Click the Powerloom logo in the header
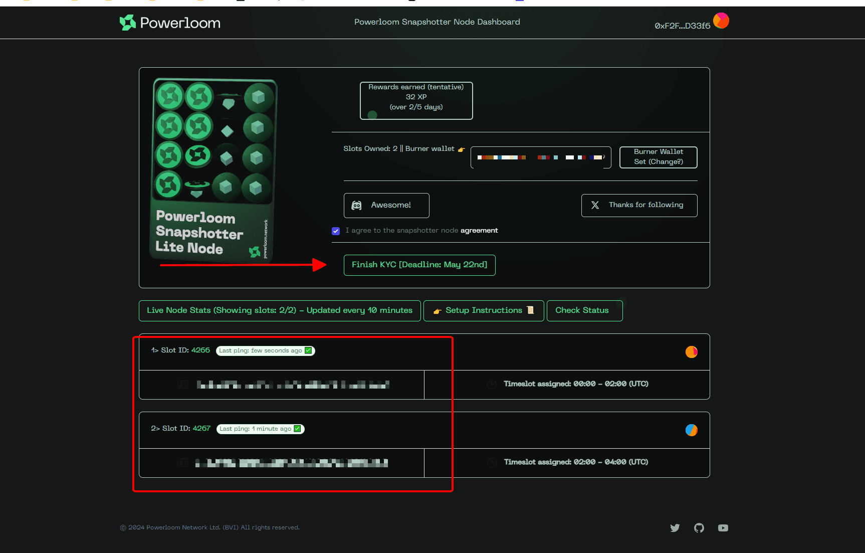865x553 pixels. tap(170, 23)
